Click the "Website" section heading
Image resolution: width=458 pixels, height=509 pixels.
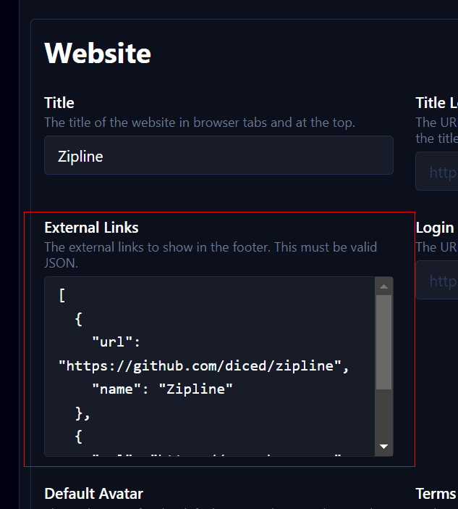pos(98,53)
